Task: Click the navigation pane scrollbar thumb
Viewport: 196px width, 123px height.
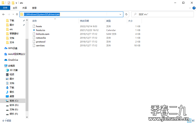Action: [x=27, y=75]
